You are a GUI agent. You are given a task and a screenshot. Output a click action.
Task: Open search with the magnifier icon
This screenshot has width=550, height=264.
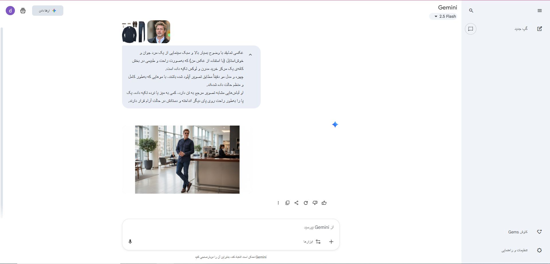[x=471, y=11]
